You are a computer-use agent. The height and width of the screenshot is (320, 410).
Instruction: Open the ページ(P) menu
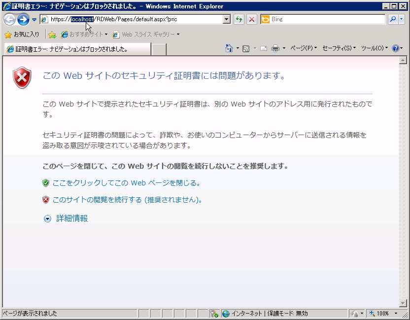click(304, 48)
